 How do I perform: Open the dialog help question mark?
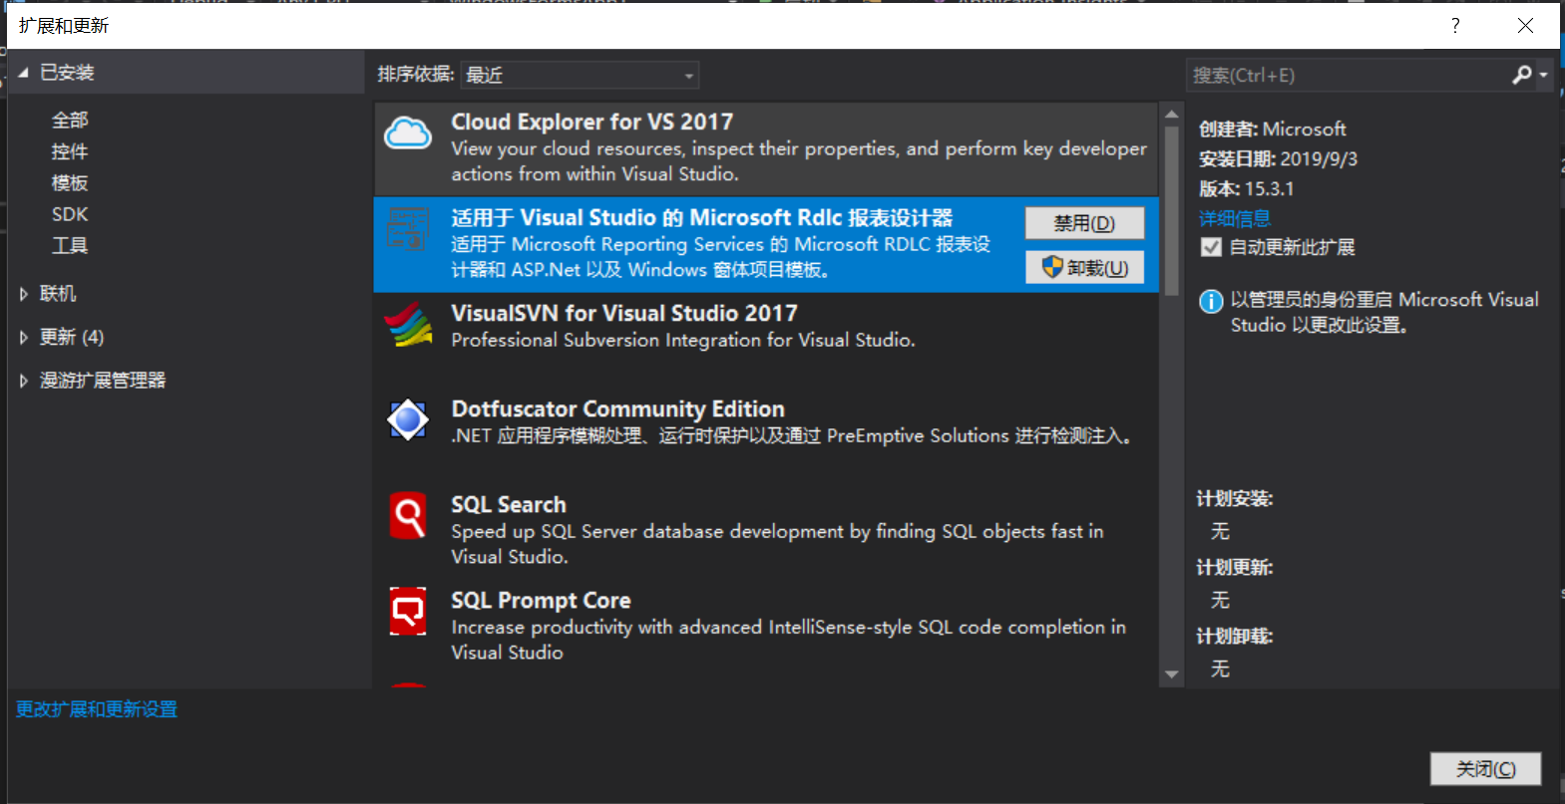tap(1454, 26)
